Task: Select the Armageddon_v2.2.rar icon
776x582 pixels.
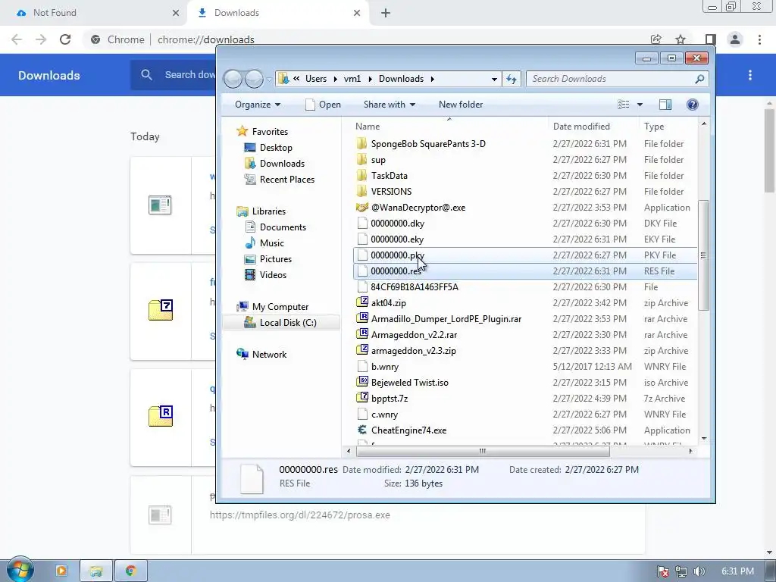Action: click(363, 334)
